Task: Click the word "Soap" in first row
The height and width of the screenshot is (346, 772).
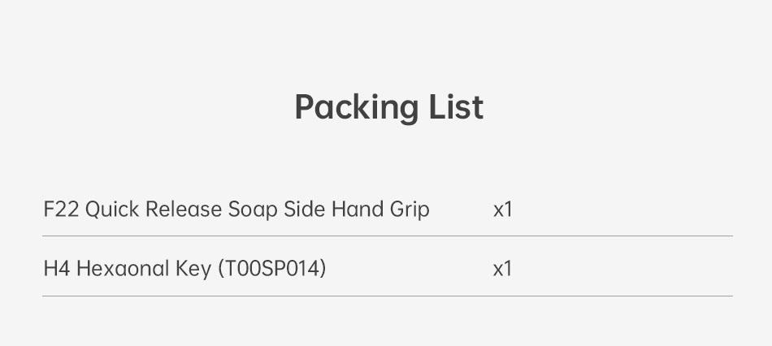Action: 253,210
